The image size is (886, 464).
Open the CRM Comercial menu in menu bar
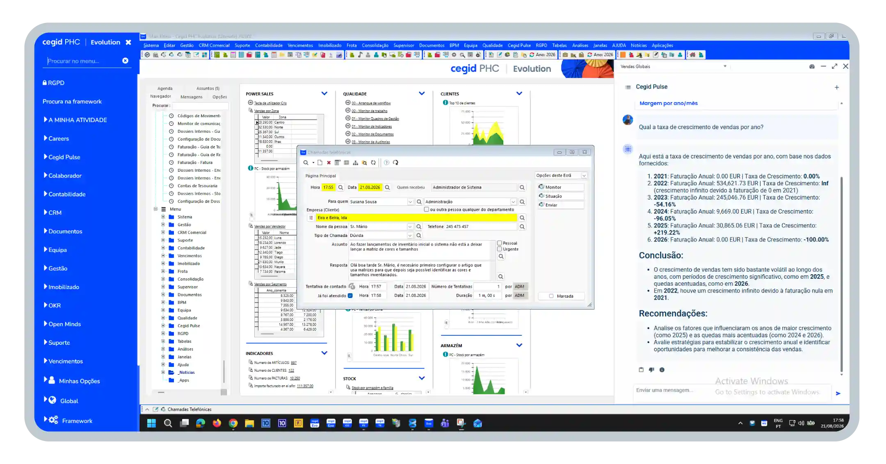point(214,45)
